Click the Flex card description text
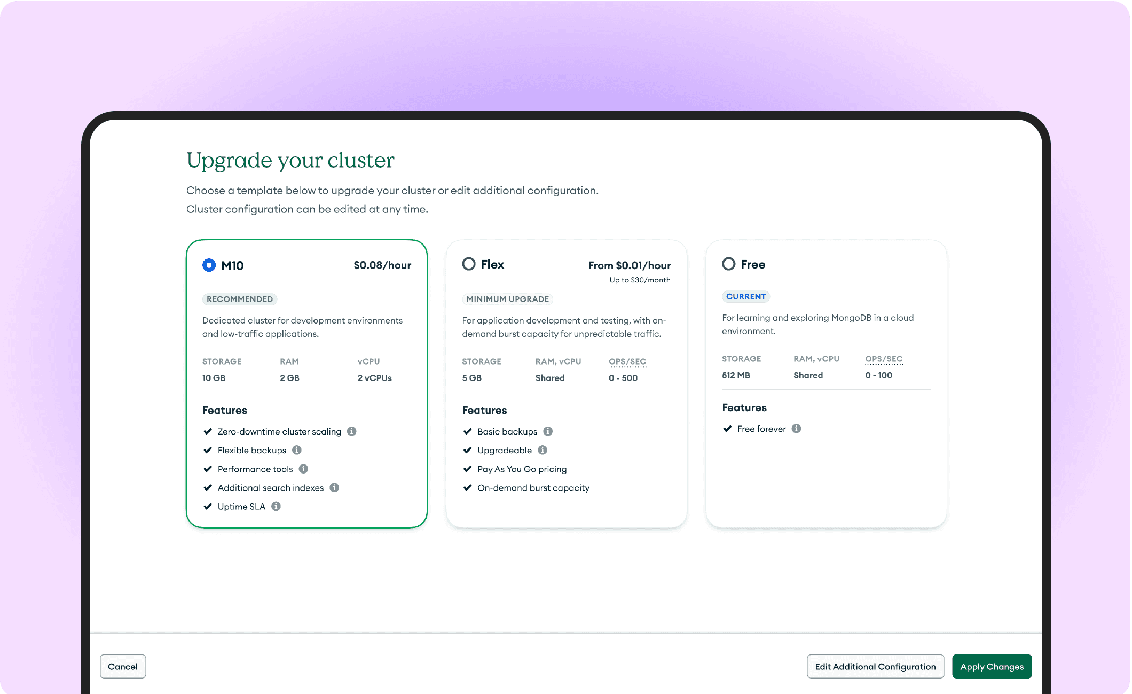1132x694 pixels. click(563, 327)
